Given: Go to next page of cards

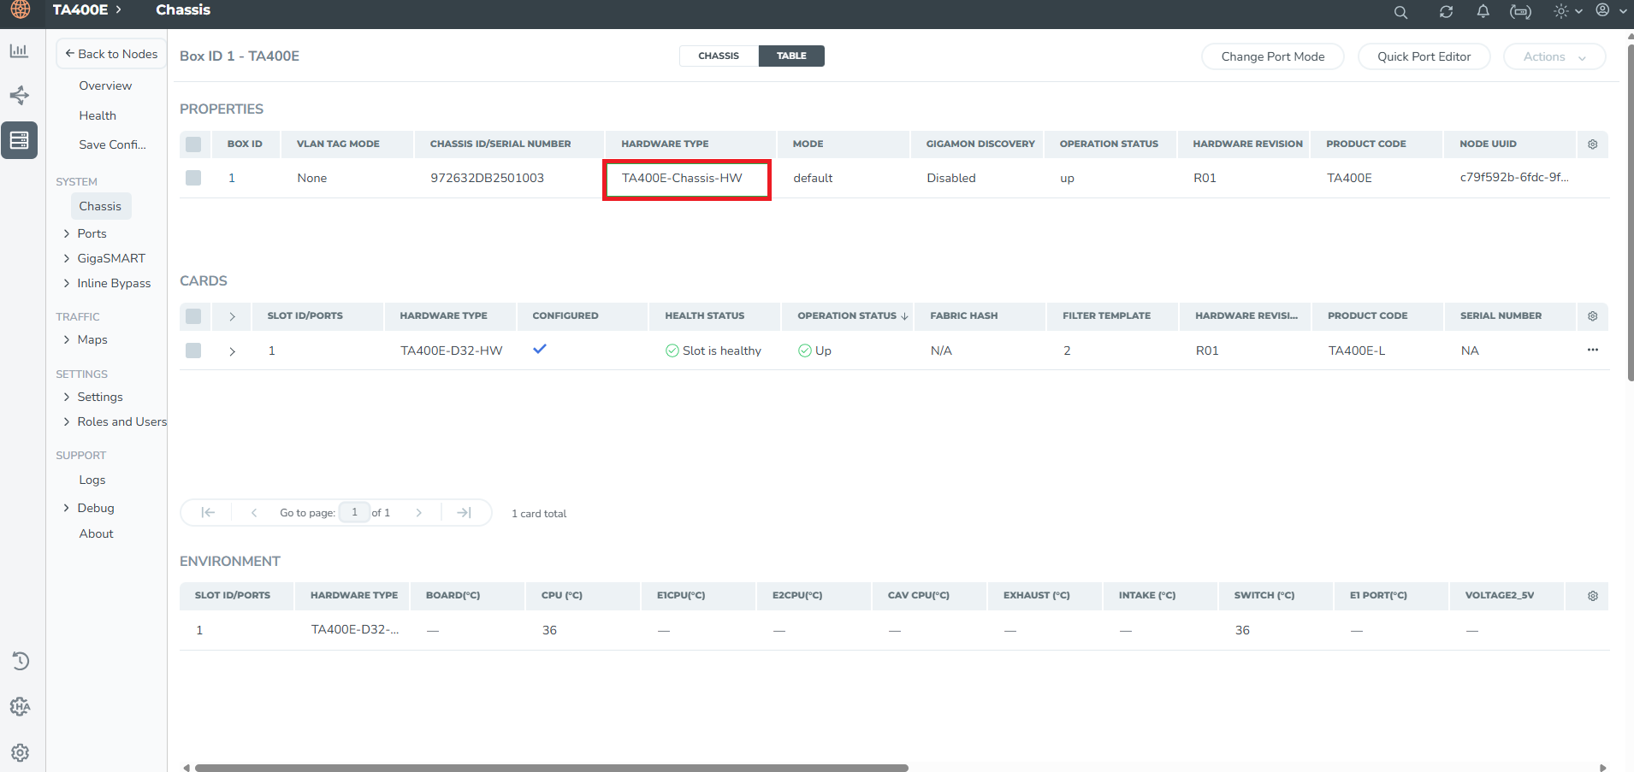Looking at the screenshot, I should click(x=418, y=512).
